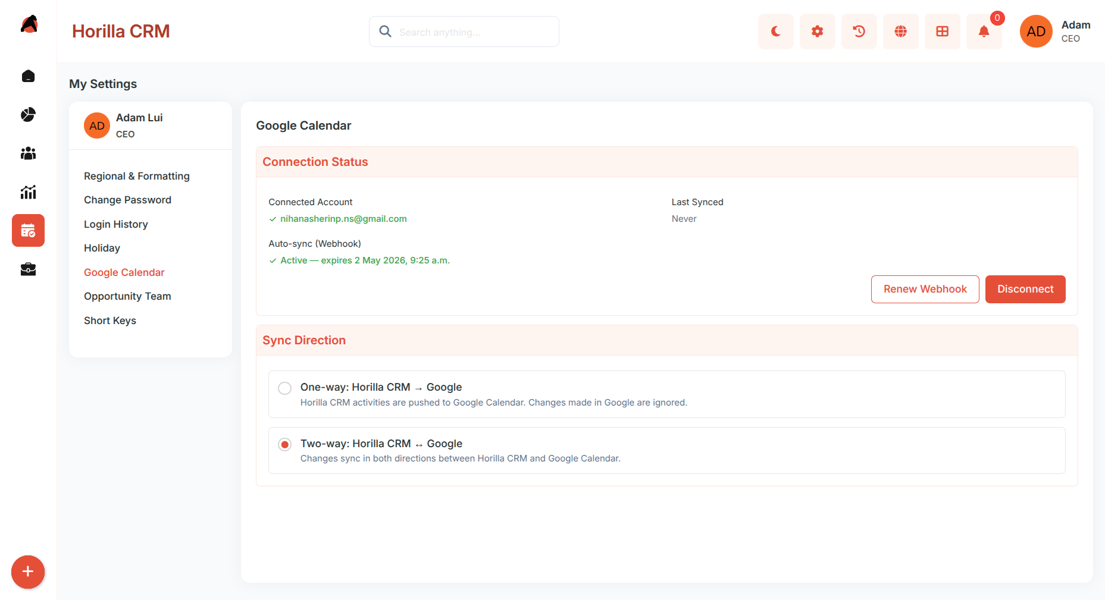Image resolution: width=1105 pixels, height=600 pixels.
Task: Click the Disconnect button
Action: (1025, 289)
